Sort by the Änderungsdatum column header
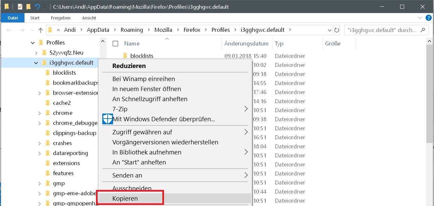434x206 pixels. 247,44
